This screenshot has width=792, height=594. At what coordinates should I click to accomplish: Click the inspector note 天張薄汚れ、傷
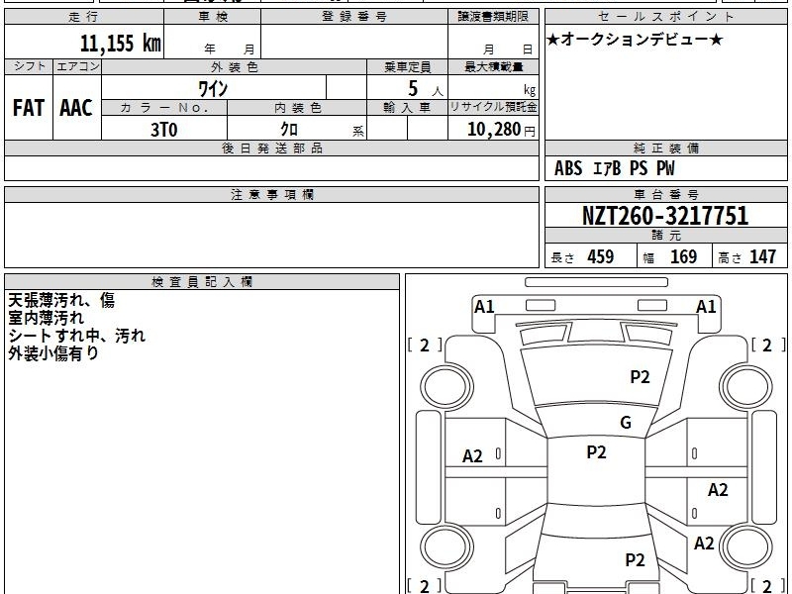click(61, 301)
